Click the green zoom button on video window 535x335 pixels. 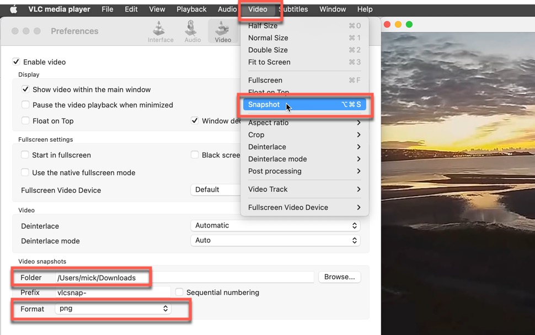click(409, 24)
